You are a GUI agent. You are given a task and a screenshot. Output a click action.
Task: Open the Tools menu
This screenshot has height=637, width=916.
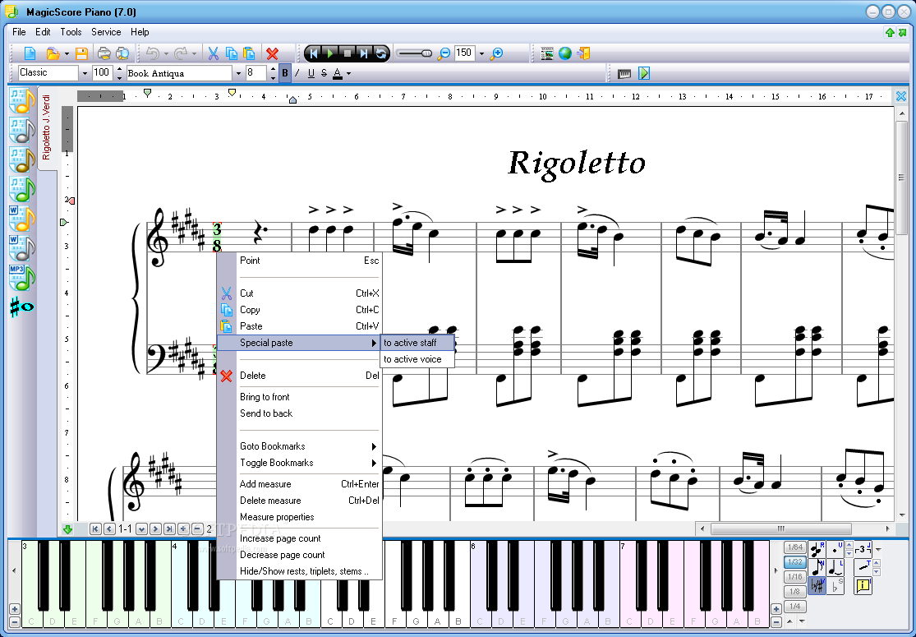coord(71,32)
